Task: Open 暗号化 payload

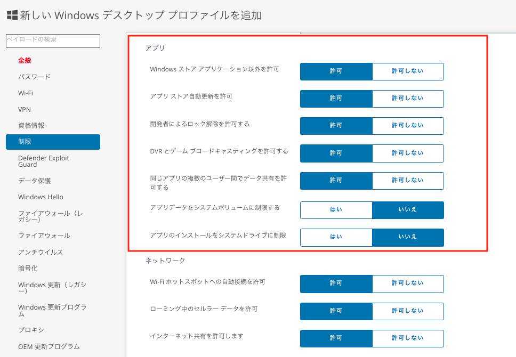Action: (x=28, y=268)
